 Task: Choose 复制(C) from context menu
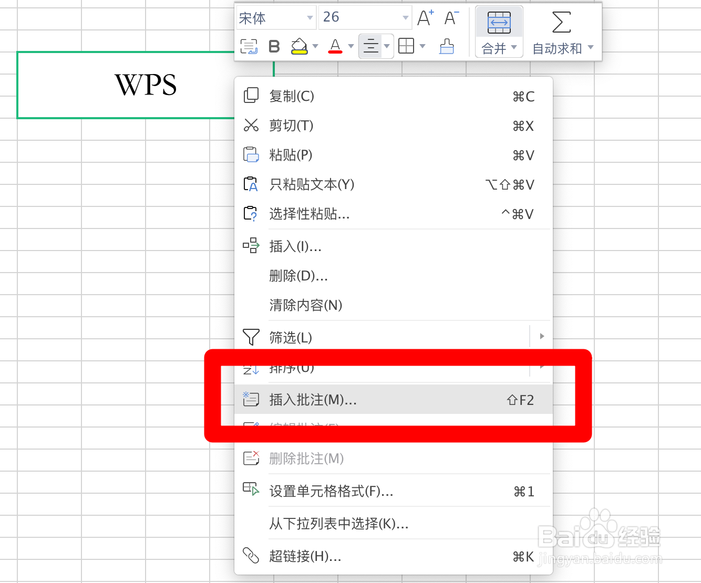point(394,96)
